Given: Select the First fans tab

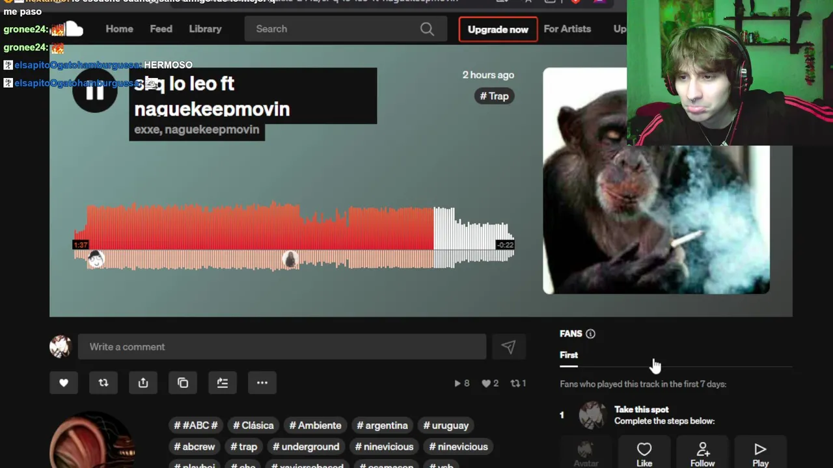Looking at the screenshot, I should (x=569, y=355).
